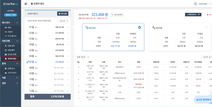Open the 03월 row chevron
This screenshot has height=107, width=212.
tap(68, 39)
